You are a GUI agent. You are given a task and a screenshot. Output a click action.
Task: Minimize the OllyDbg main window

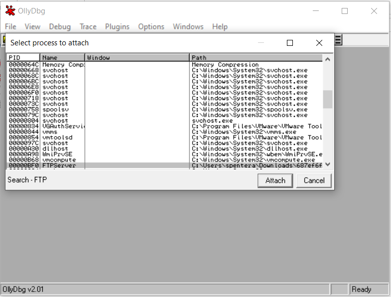[316, 11]
